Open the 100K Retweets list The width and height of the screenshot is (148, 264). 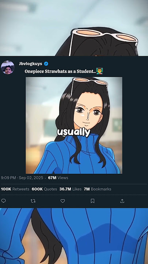15,189
